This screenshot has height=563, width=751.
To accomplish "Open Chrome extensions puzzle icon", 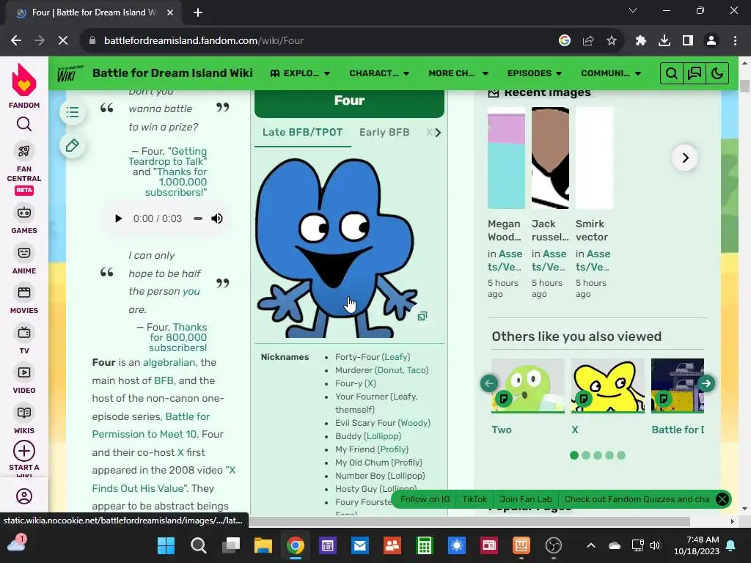I will [641, 40].
